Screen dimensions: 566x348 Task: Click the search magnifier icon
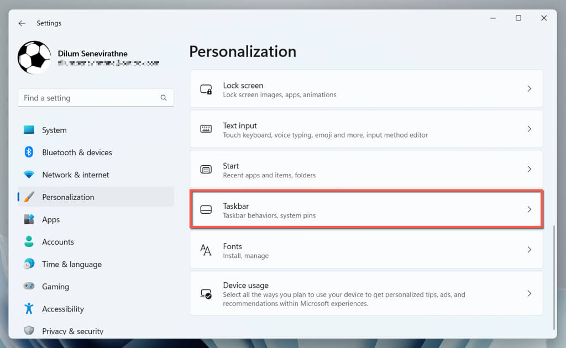[164, 98]
